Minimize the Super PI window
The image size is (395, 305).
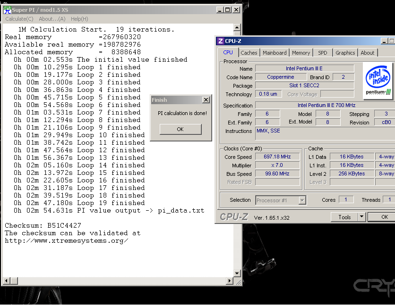click(x=220, y=10)
